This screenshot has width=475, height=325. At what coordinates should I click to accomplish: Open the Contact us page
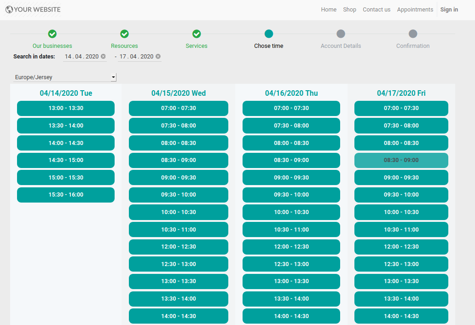pyautogui.click(x=377, y=10)
